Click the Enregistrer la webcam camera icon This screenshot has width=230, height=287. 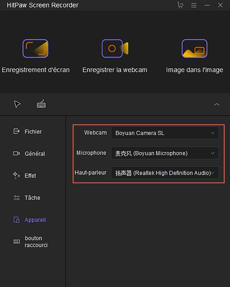pos(115,49)
